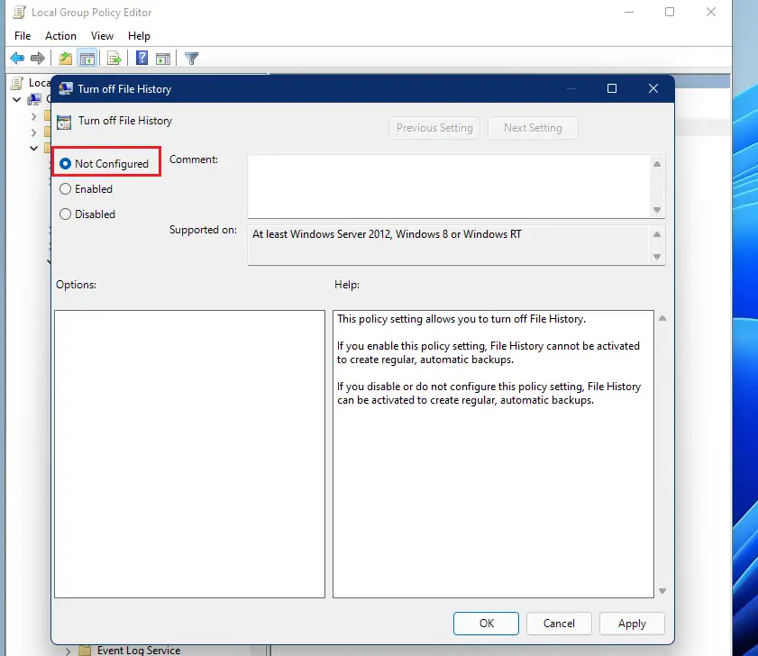
Task: Maximize the Local Group Policy Editor window
Action: 670,12
